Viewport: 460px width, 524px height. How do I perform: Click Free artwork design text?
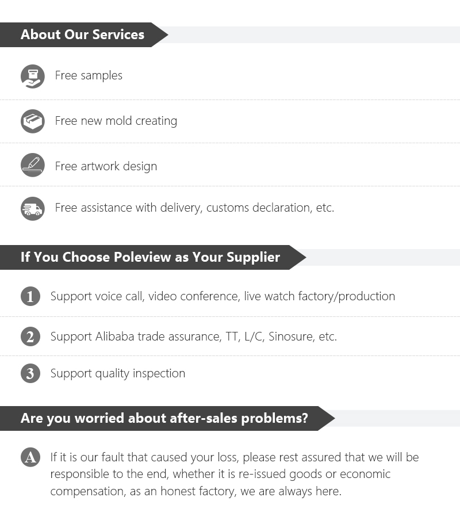(106, 166)
